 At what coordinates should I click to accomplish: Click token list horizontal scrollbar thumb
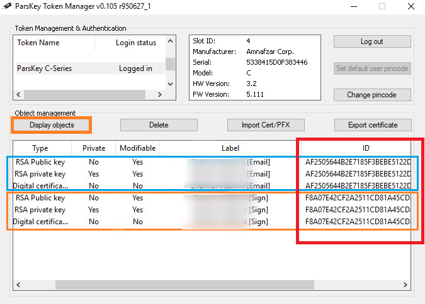click(84, 94)
